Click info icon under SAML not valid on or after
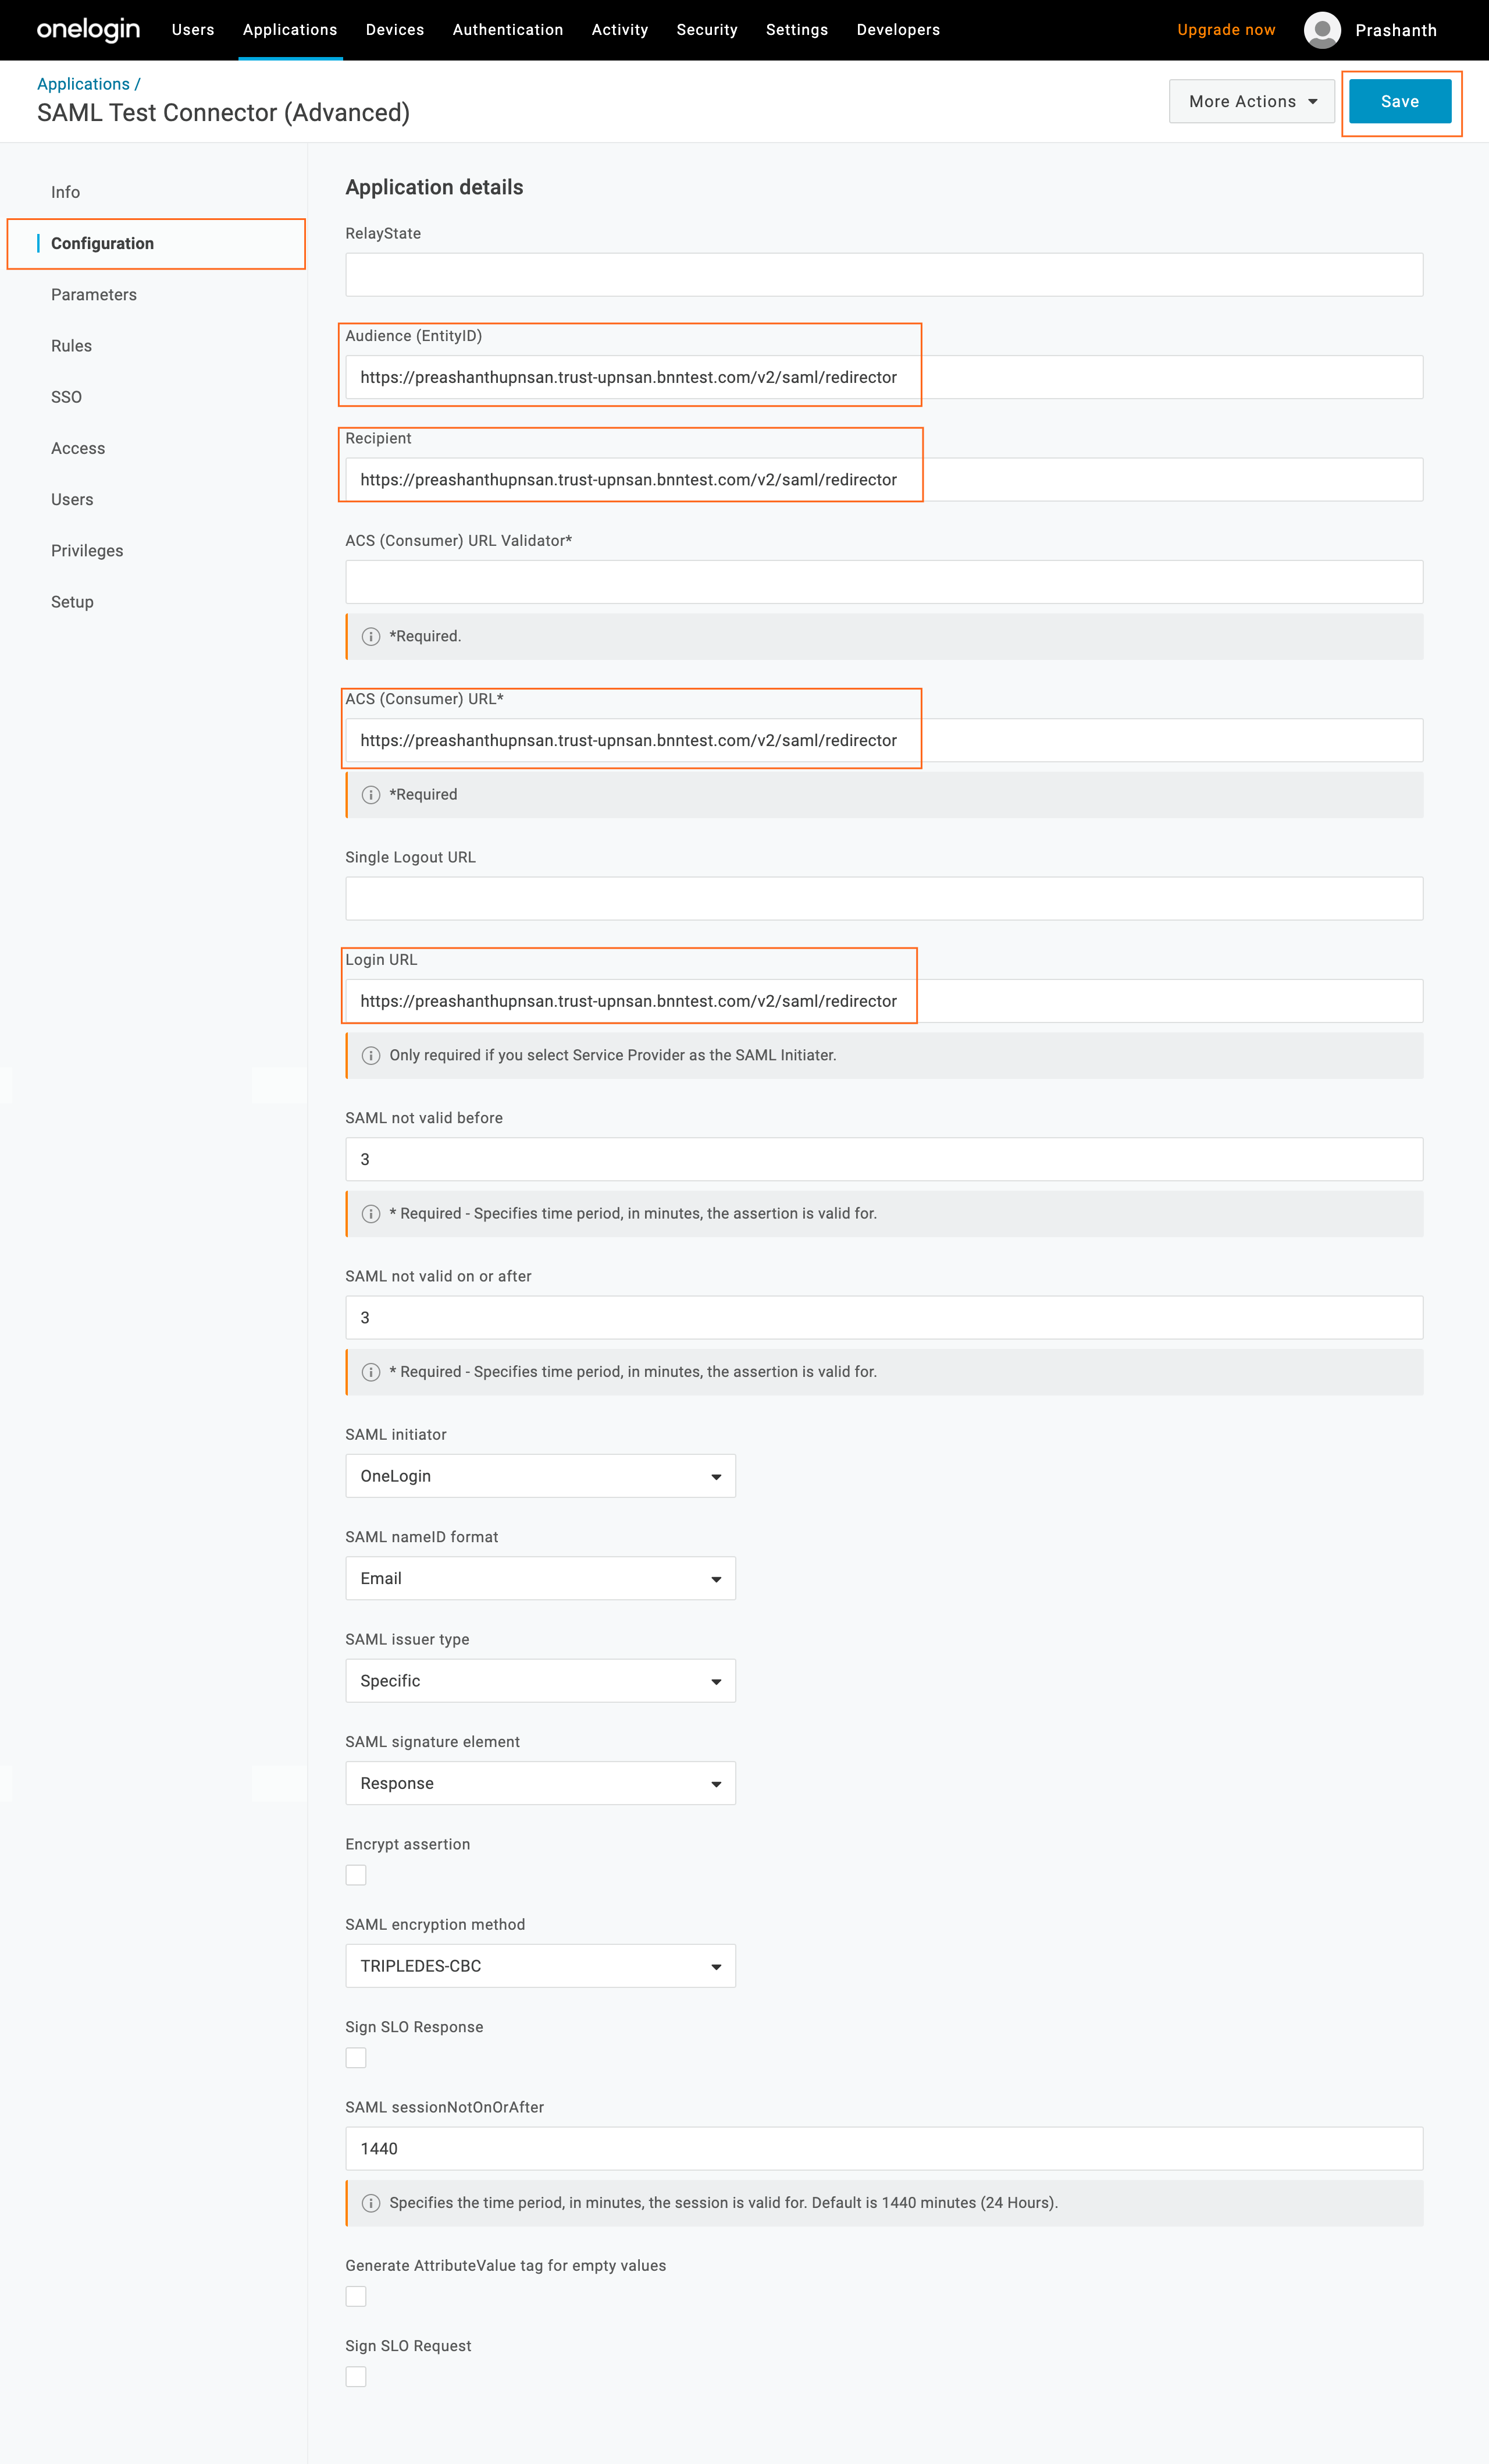 (x=371, y=1372)
